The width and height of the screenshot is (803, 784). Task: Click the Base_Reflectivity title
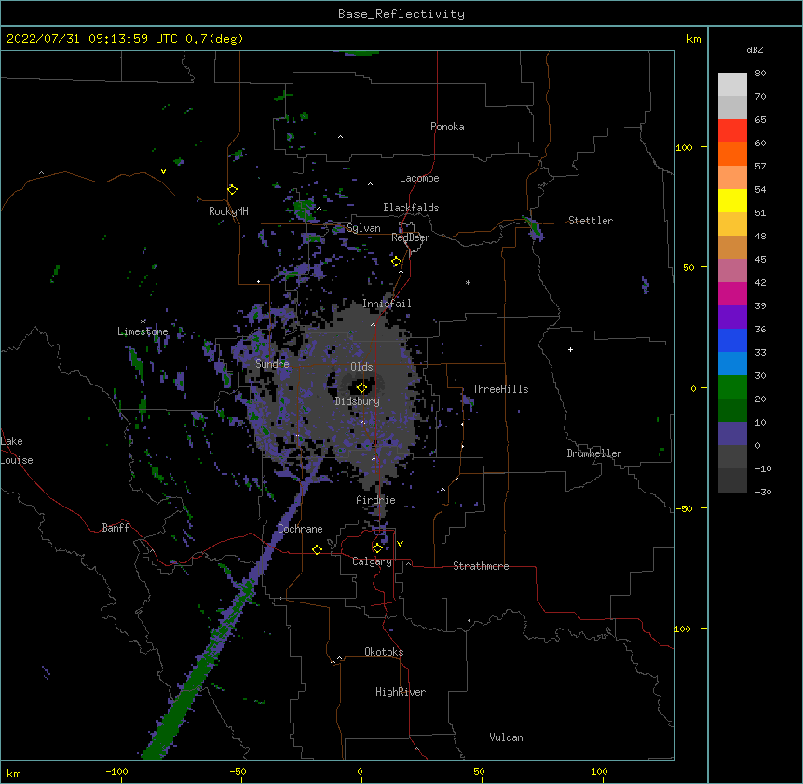point(401,14)
